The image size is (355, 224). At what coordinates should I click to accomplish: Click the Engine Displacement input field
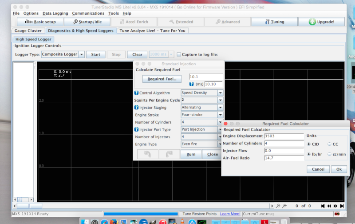tap(284, 136)
